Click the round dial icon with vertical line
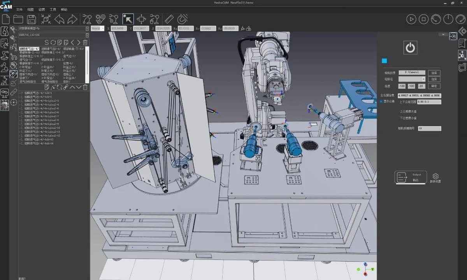The image size is (467, 280). tap(448, 19)
